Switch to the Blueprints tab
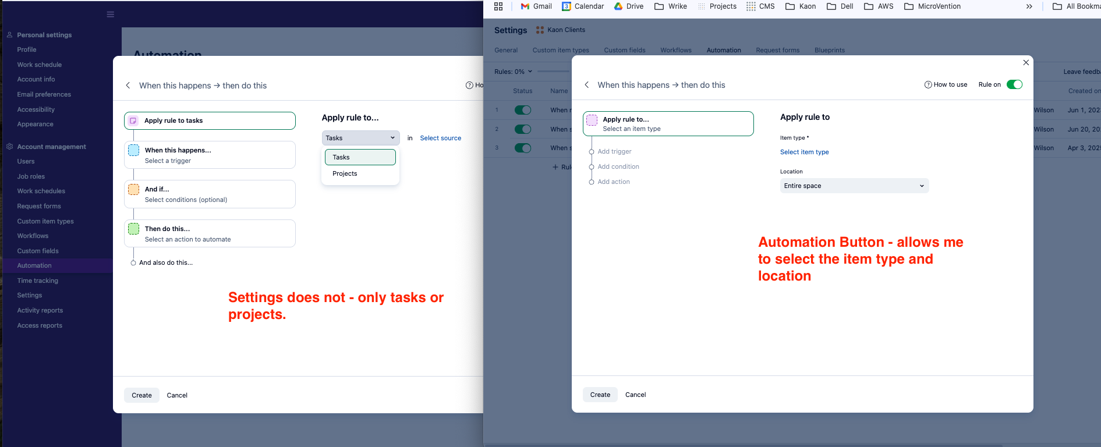This screenshot has height=447, width=1101. click(x=830, y=50)
